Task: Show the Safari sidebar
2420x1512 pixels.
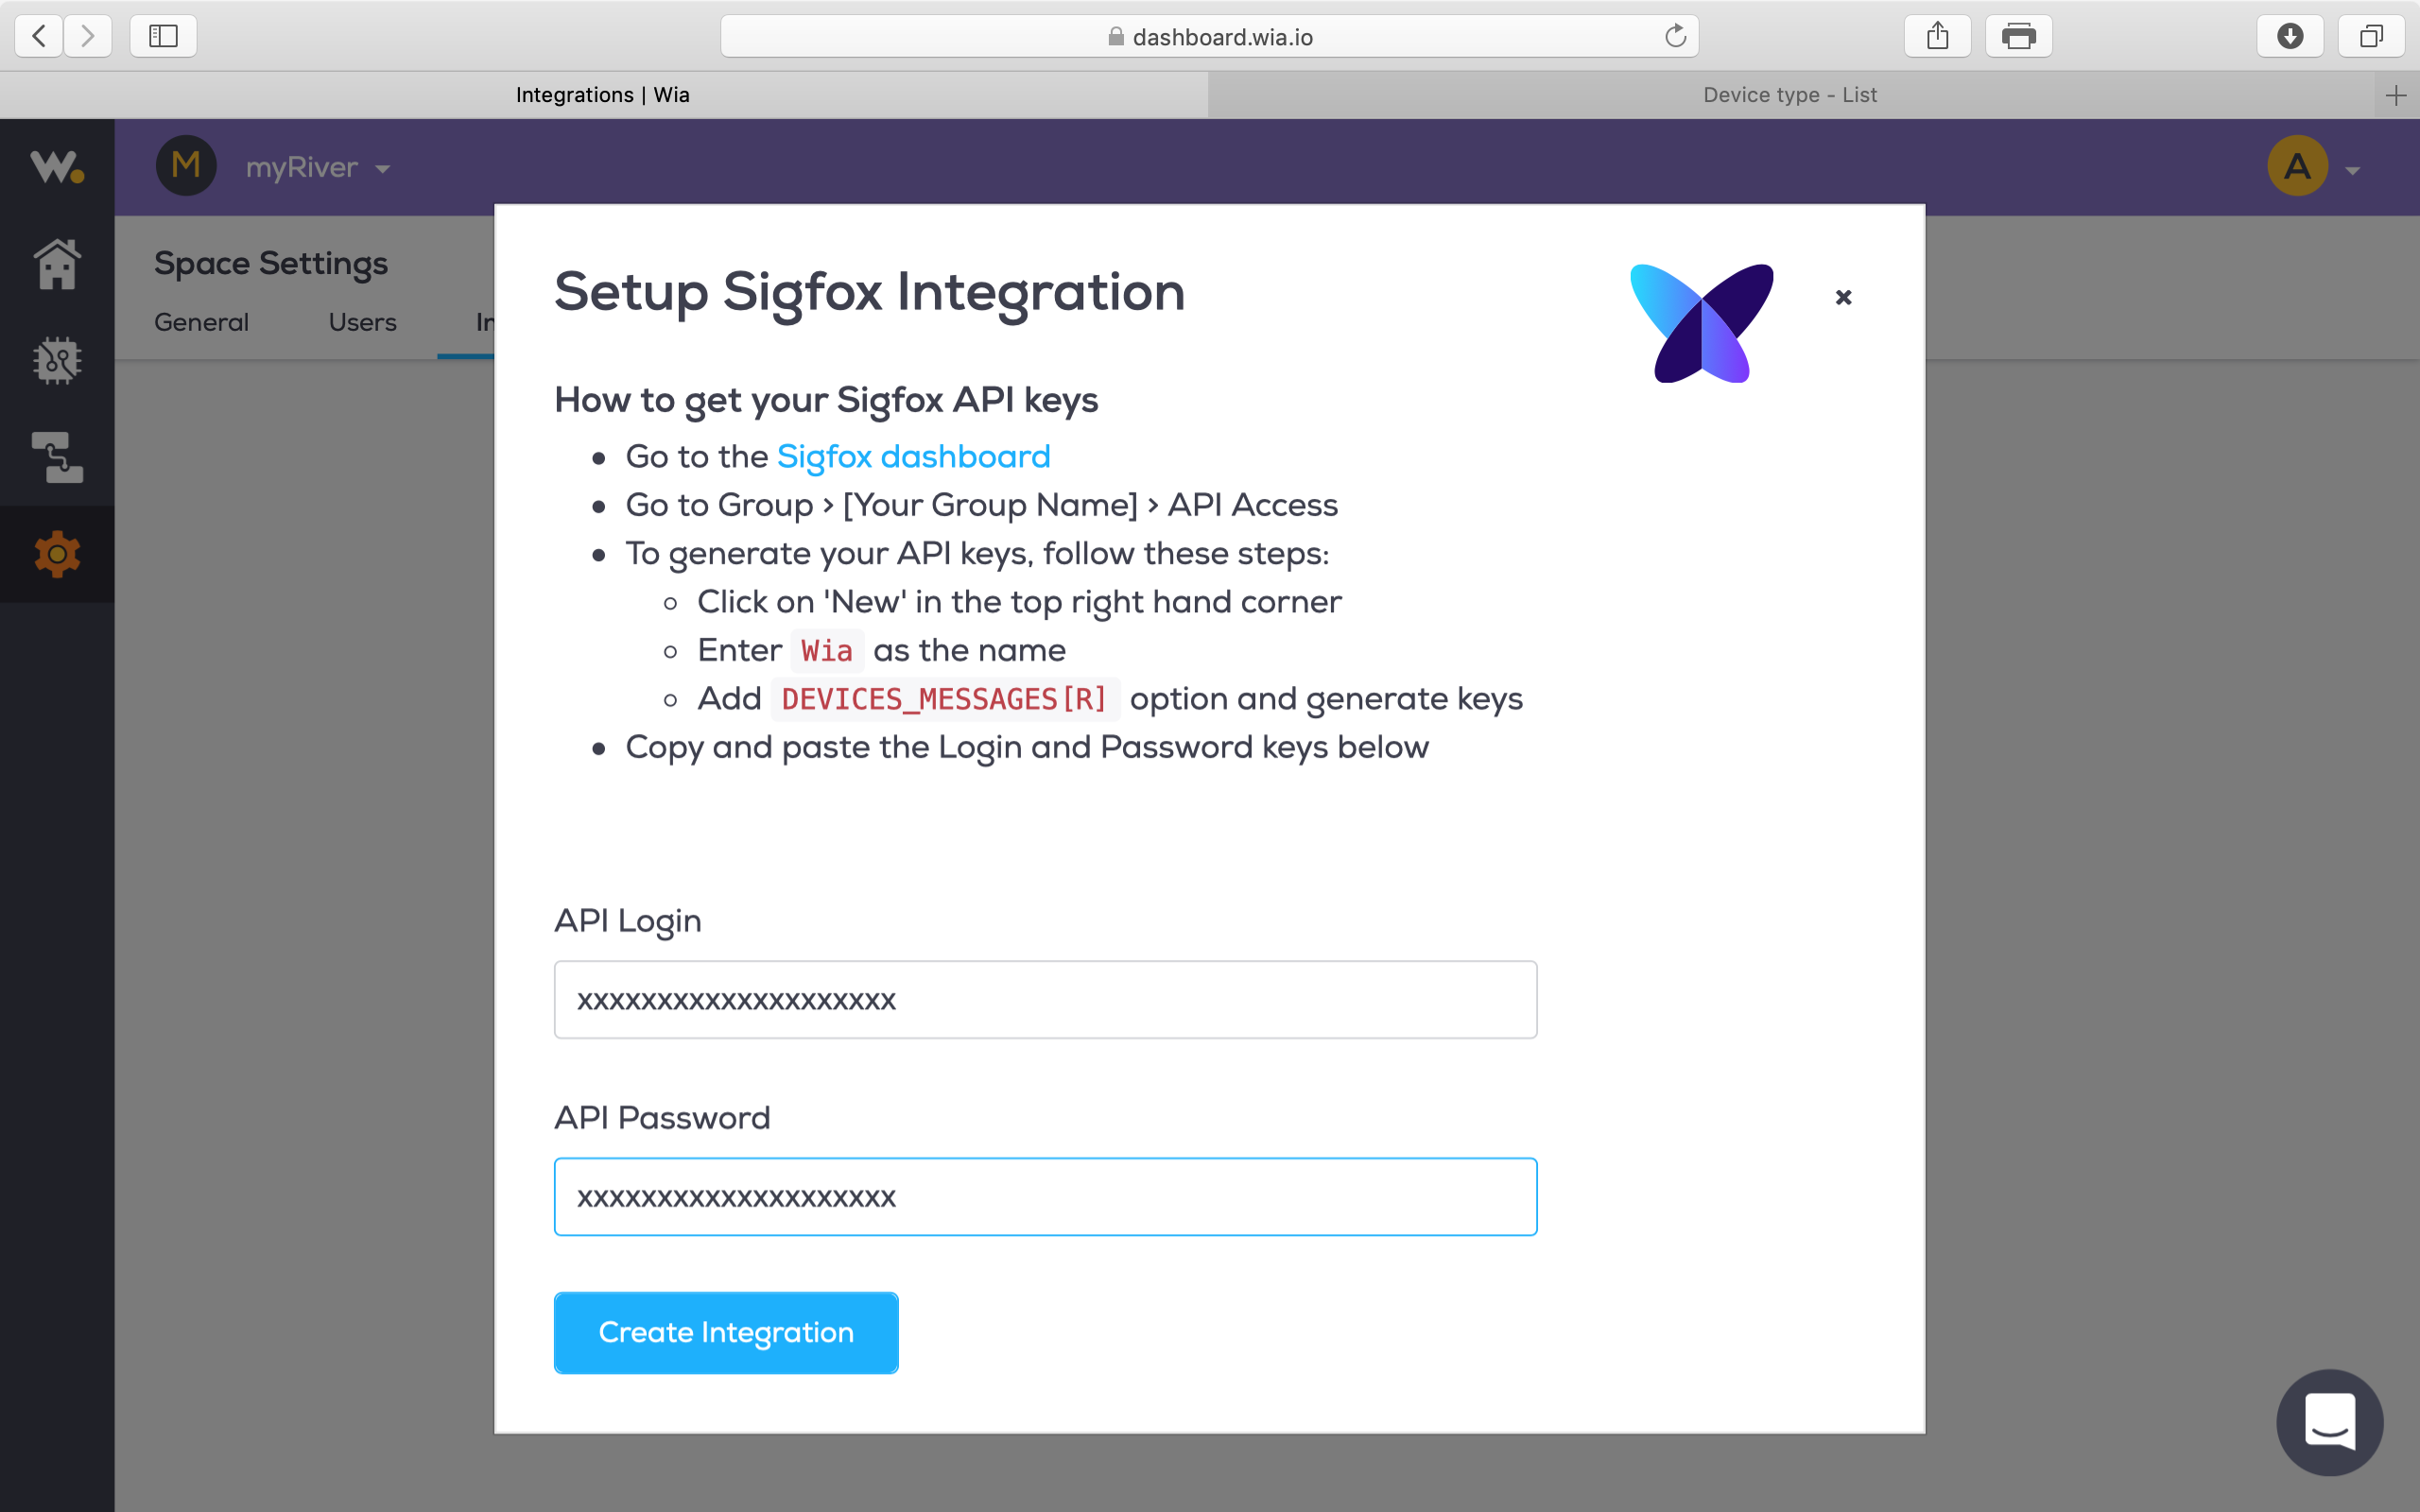Action: (163, 37)
